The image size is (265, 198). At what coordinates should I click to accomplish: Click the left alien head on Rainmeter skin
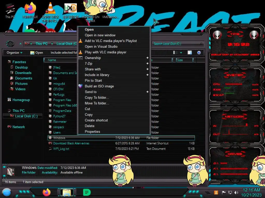pos(217,35)
